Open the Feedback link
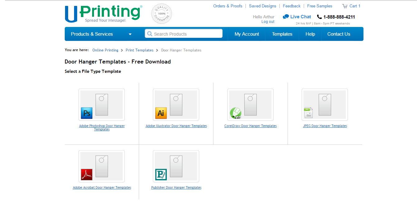Screen dimensions: 417x202 [292, 6]
